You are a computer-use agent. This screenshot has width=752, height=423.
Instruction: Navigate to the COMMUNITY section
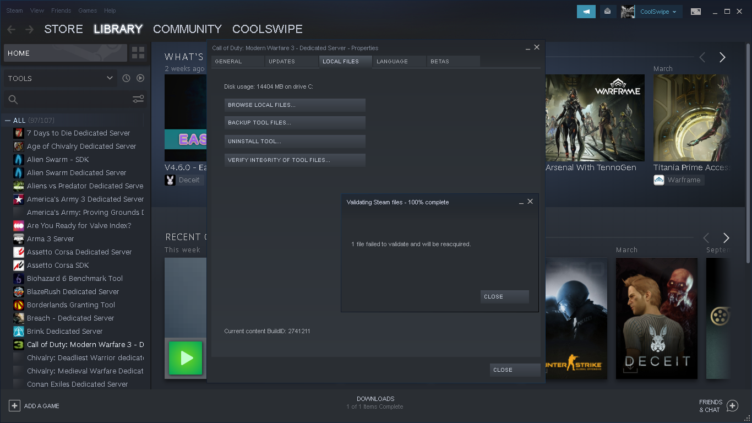point(187,29)
